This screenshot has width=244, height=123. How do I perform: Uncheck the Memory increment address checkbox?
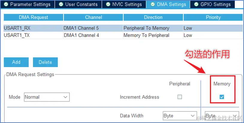point(222,97)
